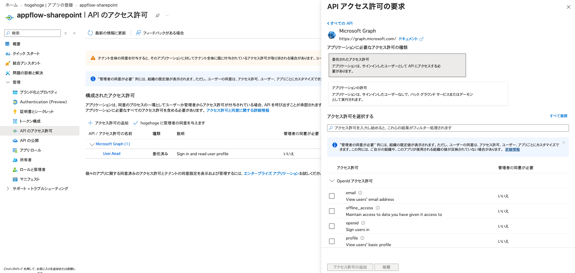The image size is (575, 273).
Task: Open 統合アシスタント rocket icon item
Action: [8, 63]
